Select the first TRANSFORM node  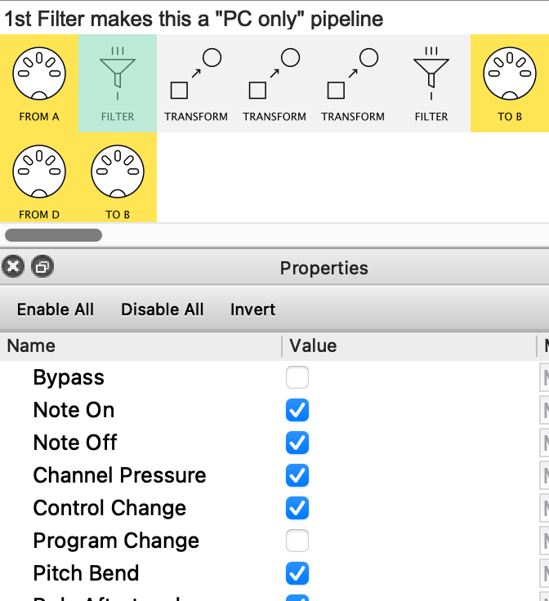[196, 82]
